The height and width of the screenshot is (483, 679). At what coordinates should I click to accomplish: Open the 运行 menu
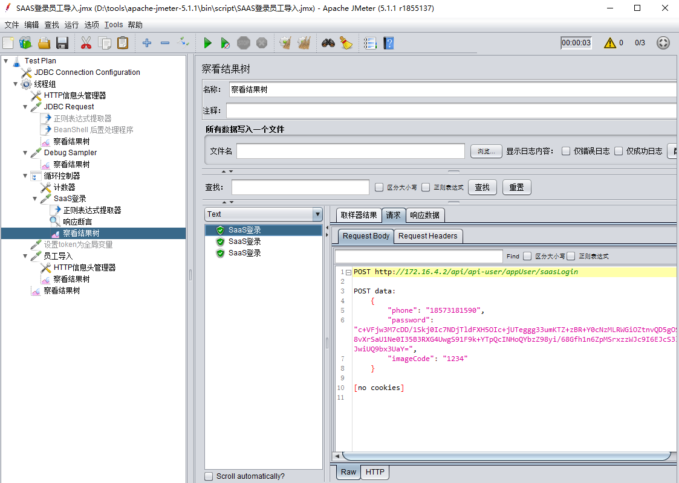[x=71, y=25]
